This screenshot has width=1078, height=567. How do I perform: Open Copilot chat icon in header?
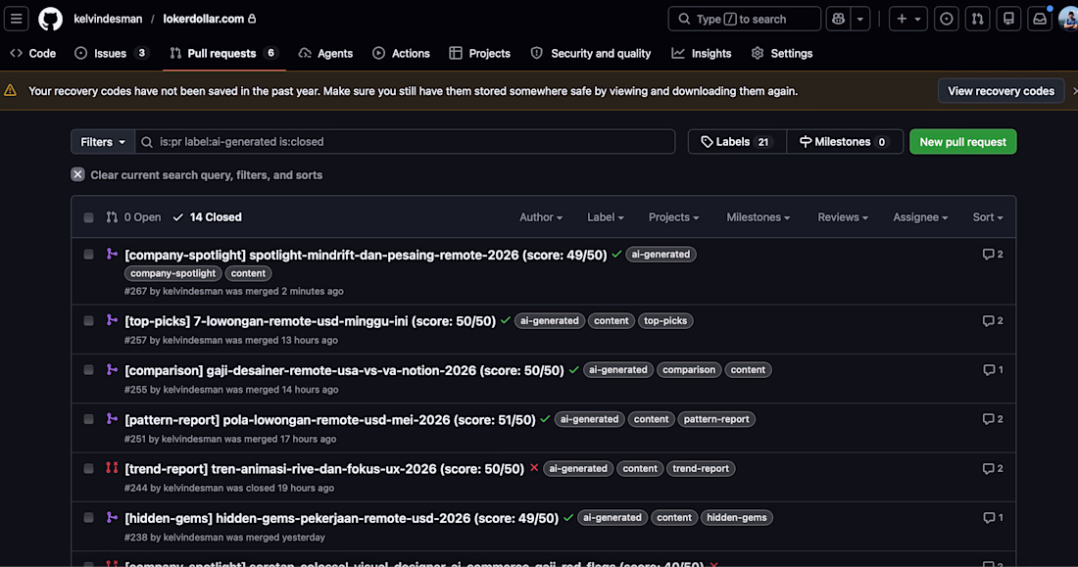[838, 20]
